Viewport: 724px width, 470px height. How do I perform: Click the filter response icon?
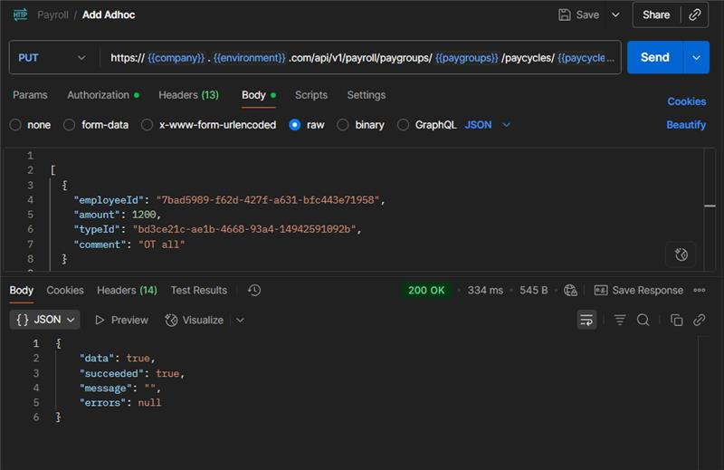(x=620, y=320)
